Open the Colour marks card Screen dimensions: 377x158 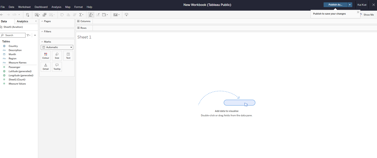point(46,56)
